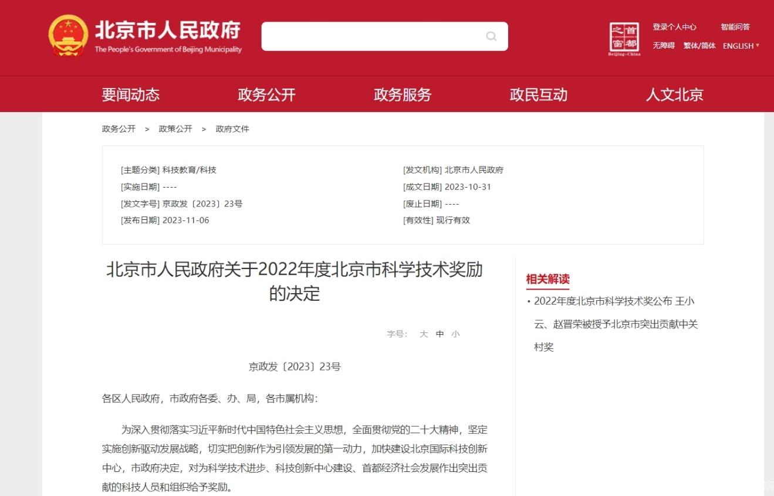The width and height of the screenshot is (774, 496).
Task: Set font size to 小 (small)
Action: [x=456, y=334]
